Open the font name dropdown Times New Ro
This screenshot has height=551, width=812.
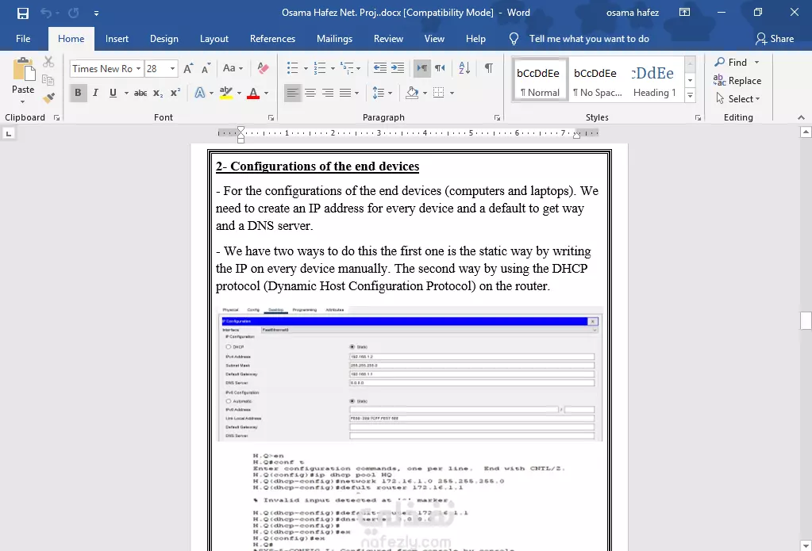[x=138, y=68]
